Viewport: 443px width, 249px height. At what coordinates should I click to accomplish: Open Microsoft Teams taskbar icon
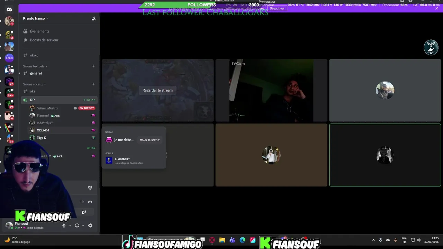(x=232, y=240)
